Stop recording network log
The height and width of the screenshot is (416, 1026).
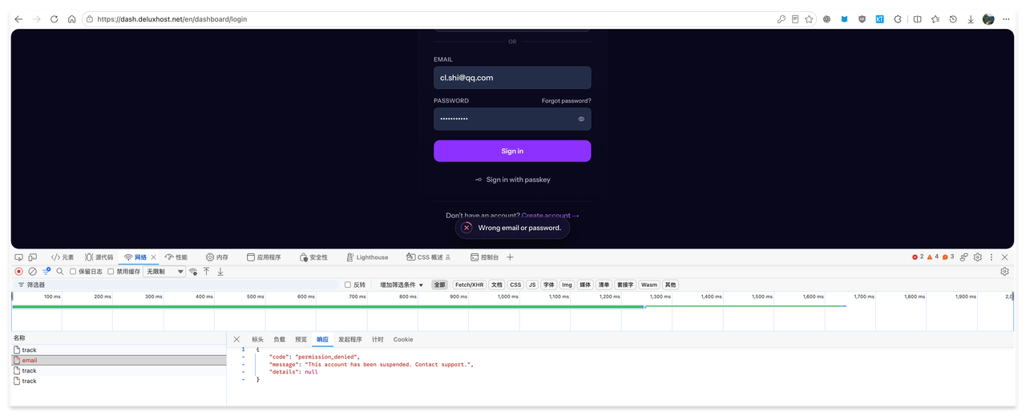pyautogui.click(x=19, y=272)
